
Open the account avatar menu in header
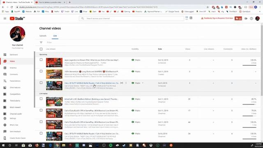pyautogui.click(x=258, y=18)
